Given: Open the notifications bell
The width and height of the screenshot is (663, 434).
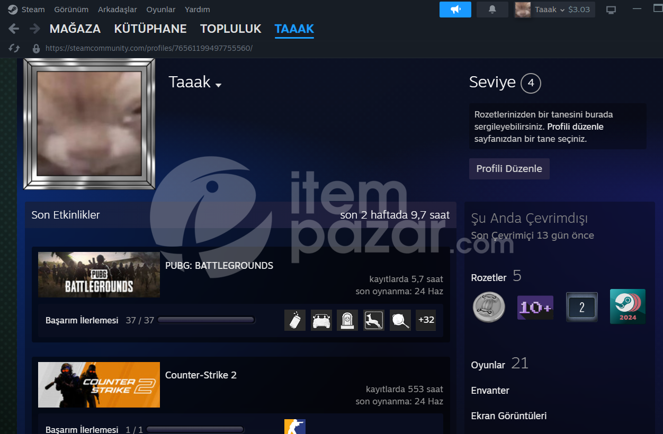Looking at the screenshot, I should [492, 10].
